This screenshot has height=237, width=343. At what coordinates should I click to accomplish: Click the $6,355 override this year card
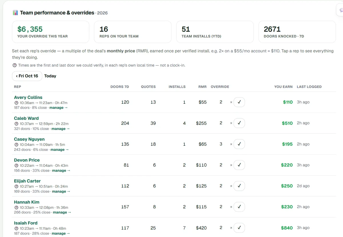click(51, 32)
